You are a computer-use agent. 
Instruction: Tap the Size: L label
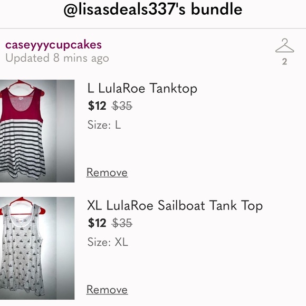(x=104, y=125)
